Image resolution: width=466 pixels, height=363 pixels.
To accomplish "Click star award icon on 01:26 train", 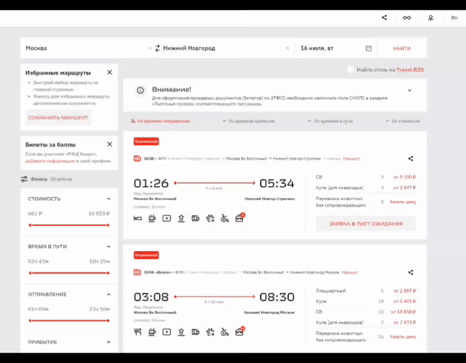I will [181, 219].
